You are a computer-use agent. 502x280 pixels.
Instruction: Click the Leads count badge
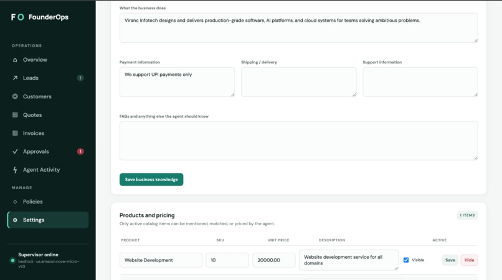80,78
